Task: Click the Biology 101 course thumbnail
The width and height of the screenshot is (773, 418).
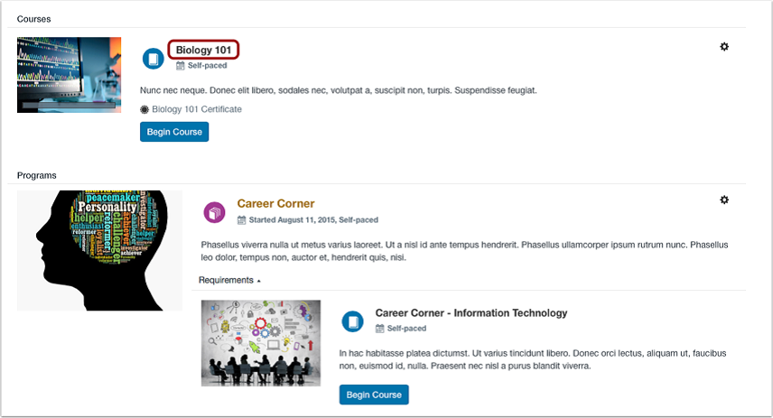Action: pos(69,75)
